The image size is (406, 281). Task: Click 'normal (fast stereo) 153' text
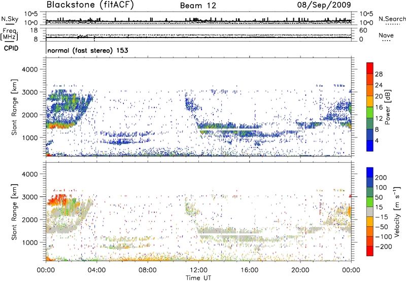[88, 50]
